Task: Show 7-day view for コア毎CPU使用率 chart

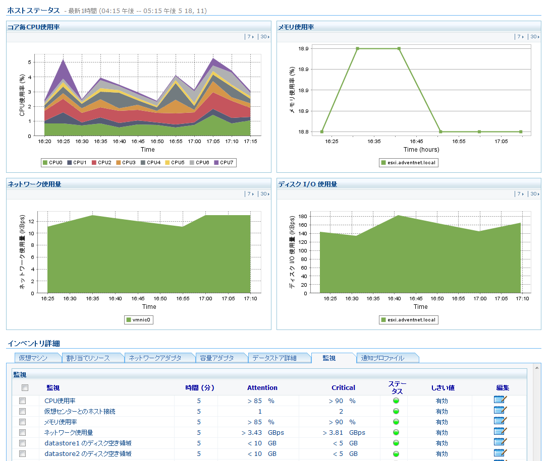Action: pyautogui.click(x=250, y=37)
